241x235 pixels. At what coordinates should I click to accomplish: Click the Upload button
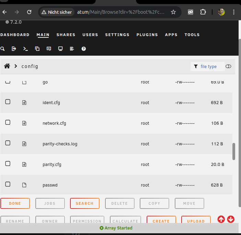196,220
